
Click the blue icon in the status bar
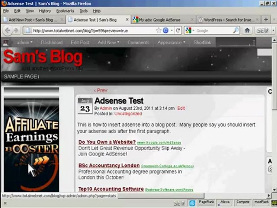pyautogui.click(x=192, y=203)
